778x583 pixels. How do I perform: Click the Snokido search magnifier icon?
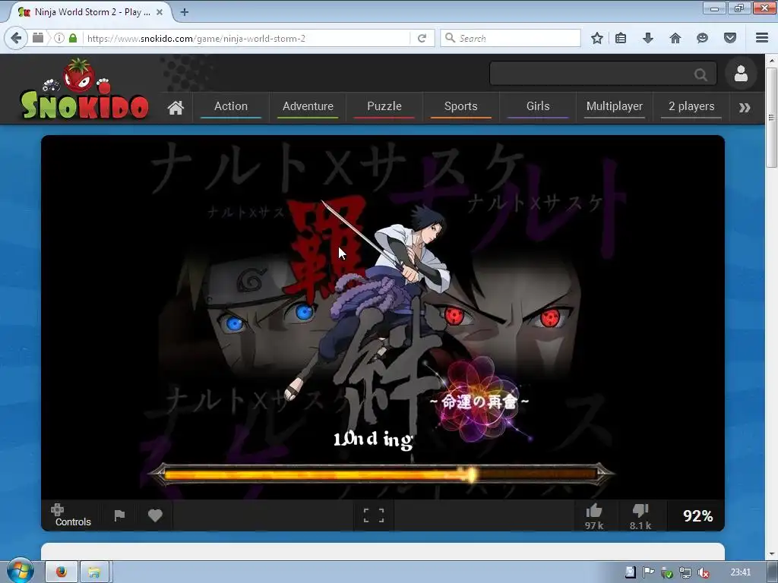click(x=701, y=74)
